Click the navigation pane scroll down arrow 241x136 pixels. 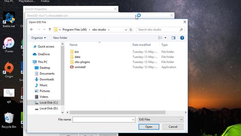(x=63, y=113)
